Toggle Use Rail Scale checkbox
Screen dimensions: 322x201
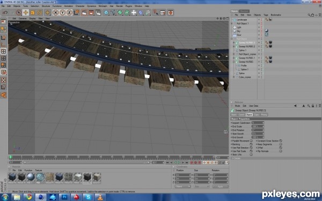(251, 151)
